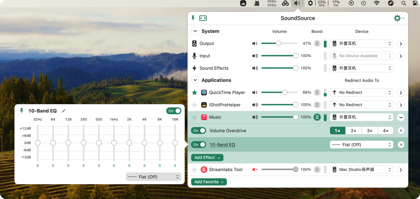420x199 pixels.
Task: Select 4× overdrive
Action: pos(385,131)
